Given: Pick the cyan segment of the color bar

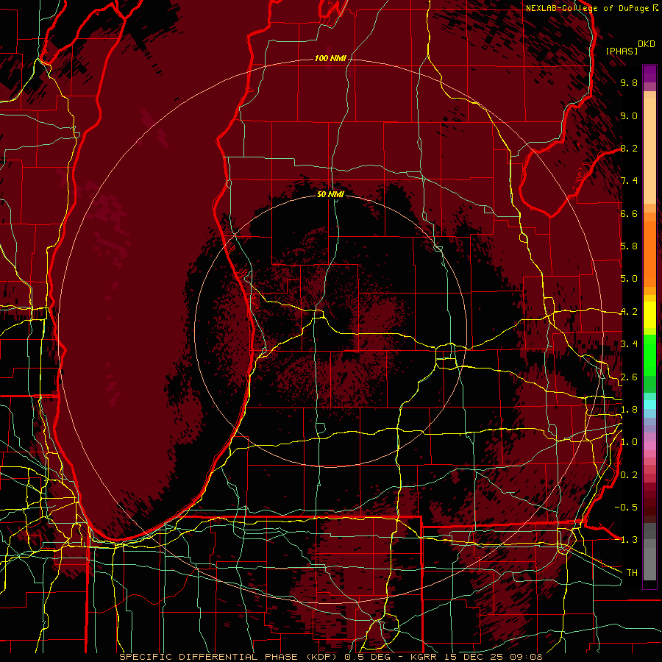Looking at the screenshot, I should [x=649, y=405].
